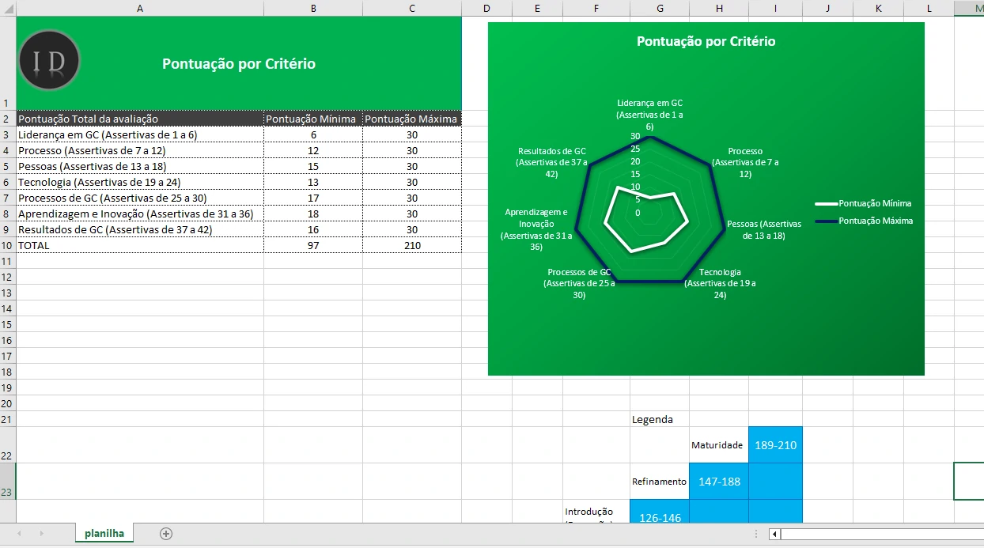Click the TOTAL minimum cell showing 97
The image size is (984, 548).
(x=313, y=245)
